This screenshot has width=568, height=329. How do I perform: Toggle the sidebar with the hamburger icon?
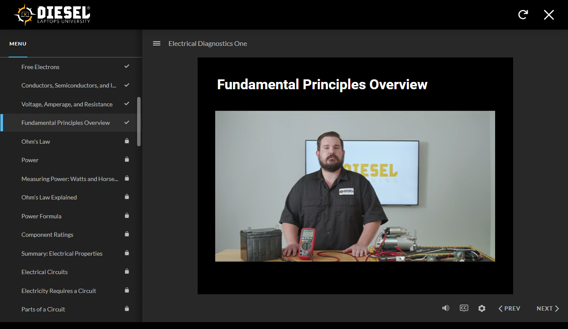[x=157, y=43]
